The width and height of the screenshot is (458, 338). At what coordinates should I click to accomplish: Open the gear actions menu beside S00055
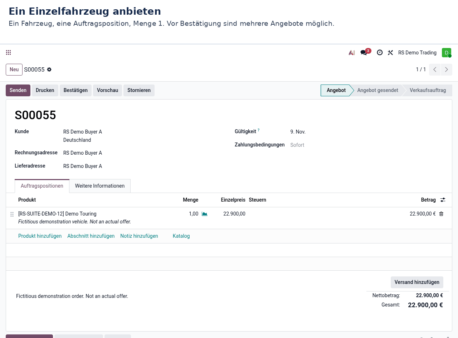[49, 69]
